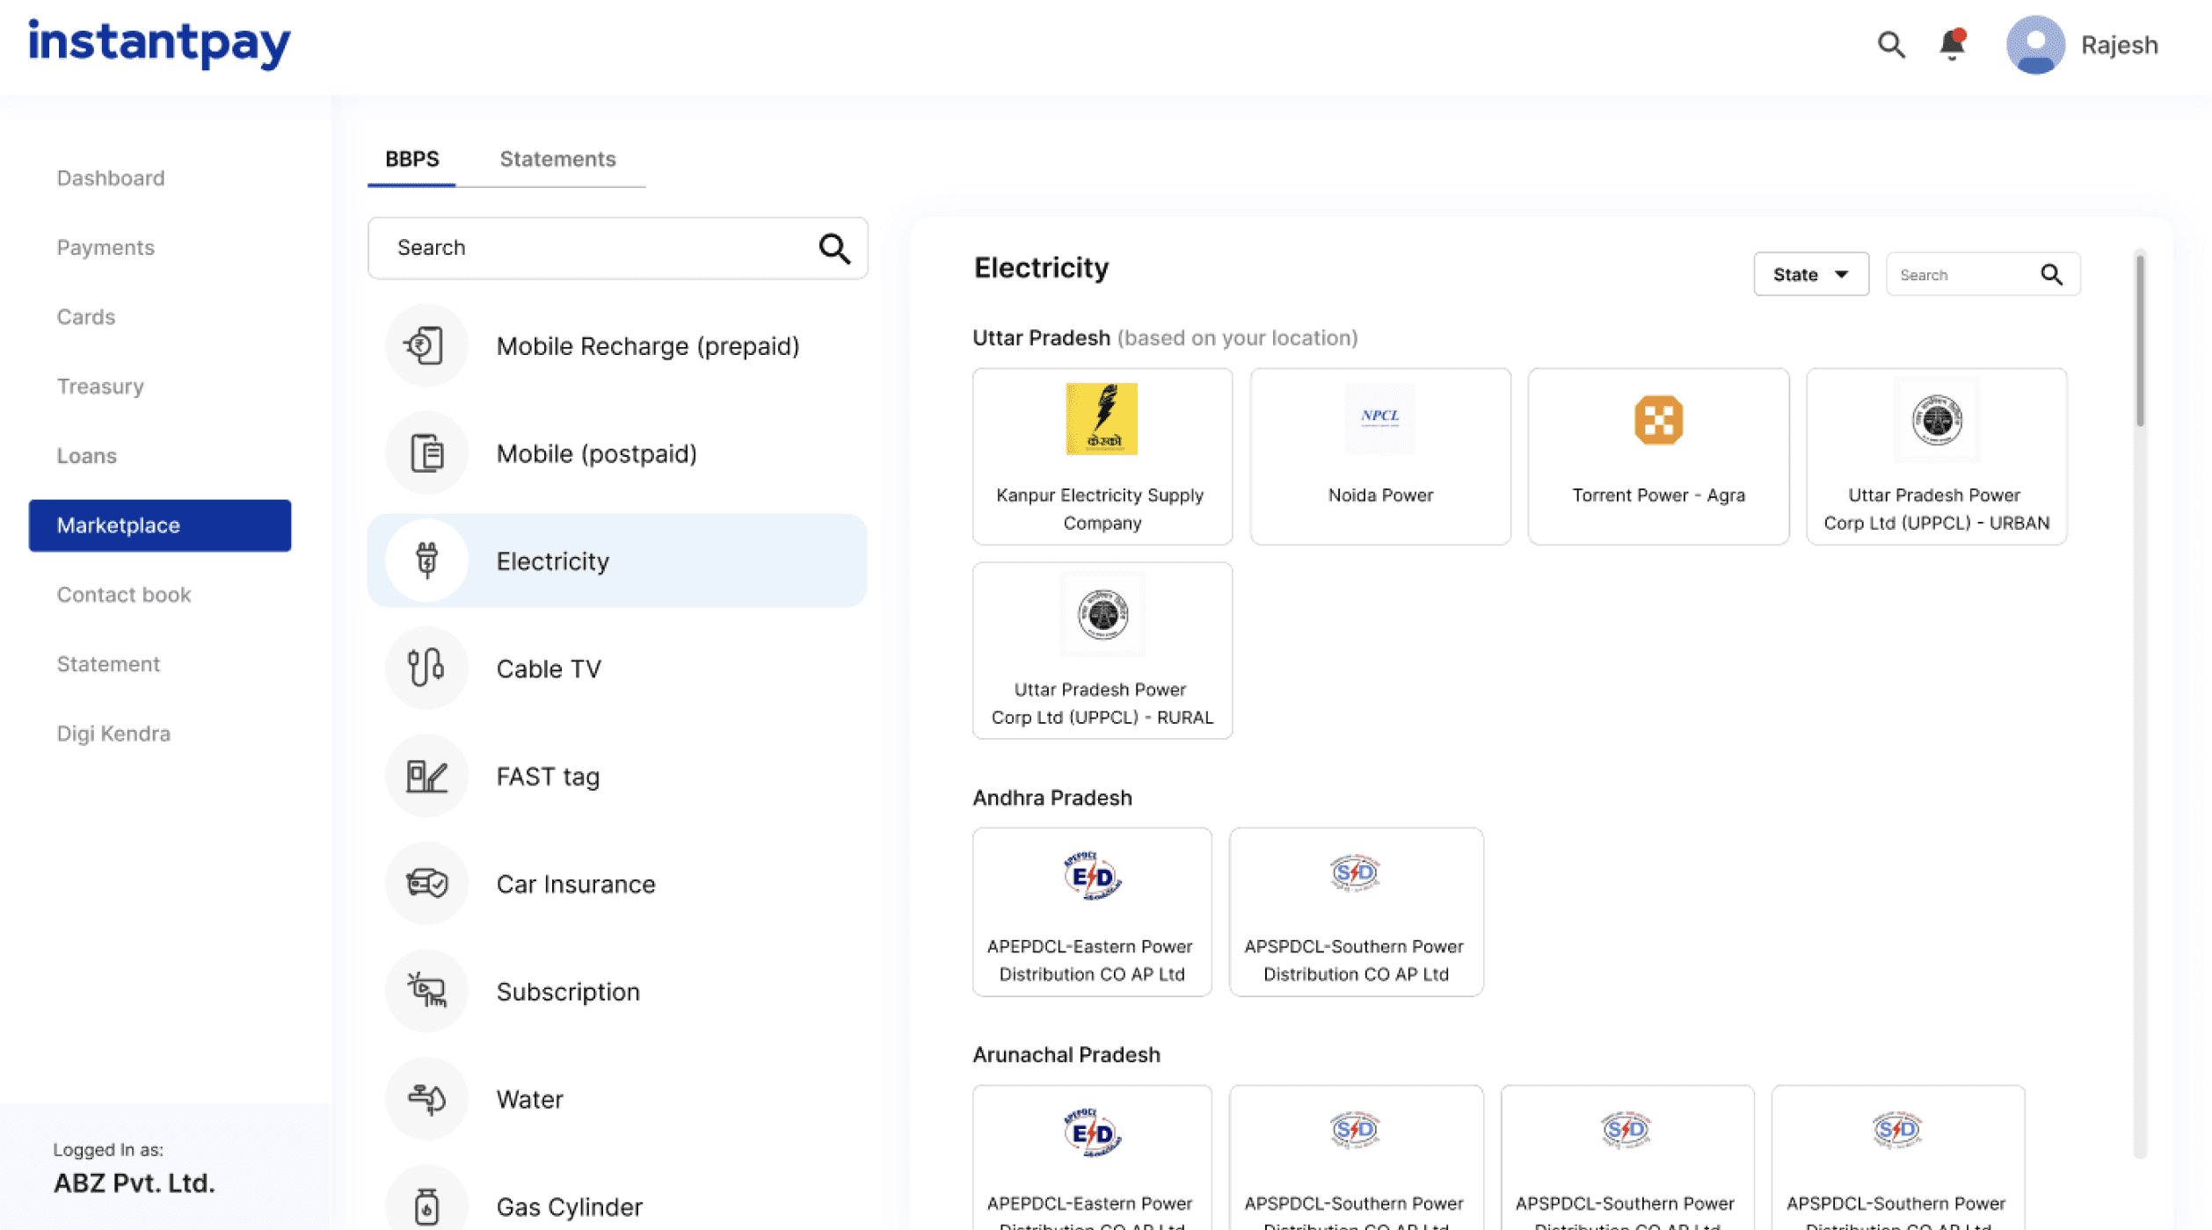Switch to the Statements tab
Image resolution: width=2212 pixels, height=1230 pixels.
557,159
